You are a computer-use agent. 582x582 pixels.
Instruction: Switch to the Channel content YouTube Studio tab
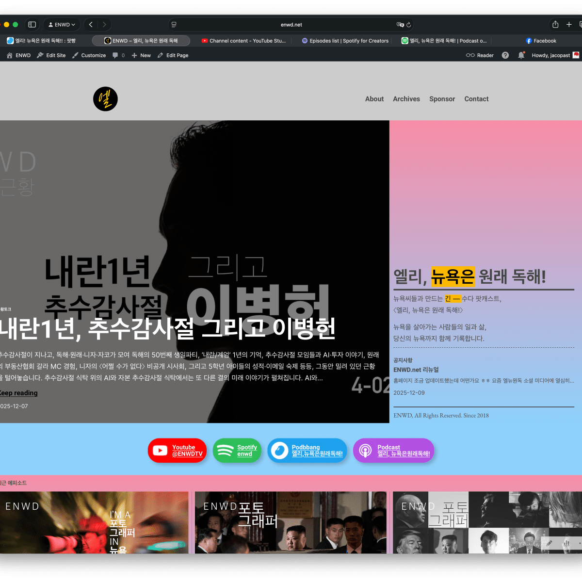tap(243, 41)
